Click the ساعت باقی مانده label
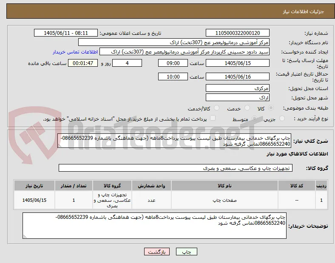 (x=47, y=63)
